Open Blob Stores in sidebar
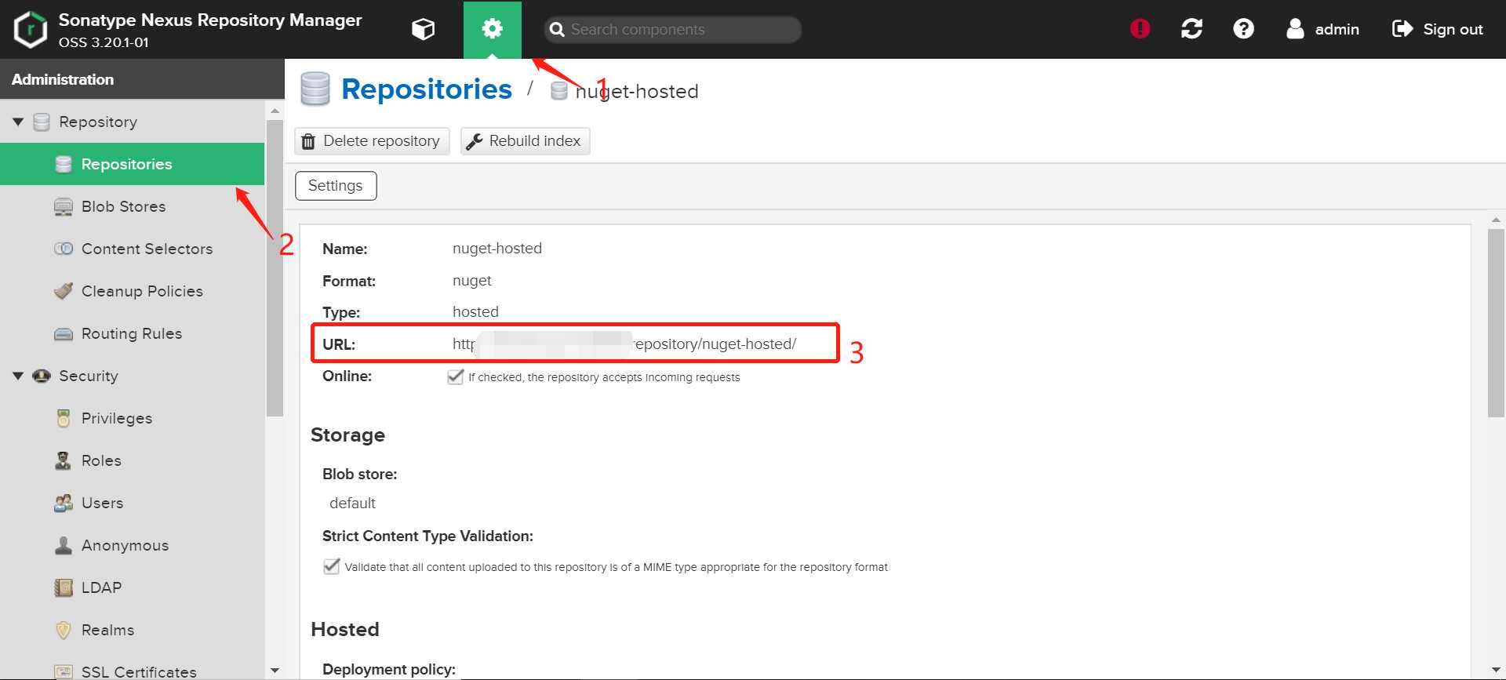Image resolution: width=1506 pixels, height=680 pixels. (x=132, y=206)
